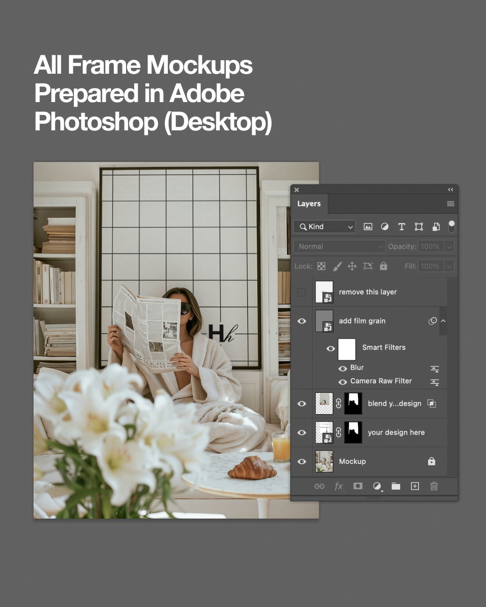Filter for type layers
Image resolution: width=486 pixels, height=607 pixels.
pos(401,227)
